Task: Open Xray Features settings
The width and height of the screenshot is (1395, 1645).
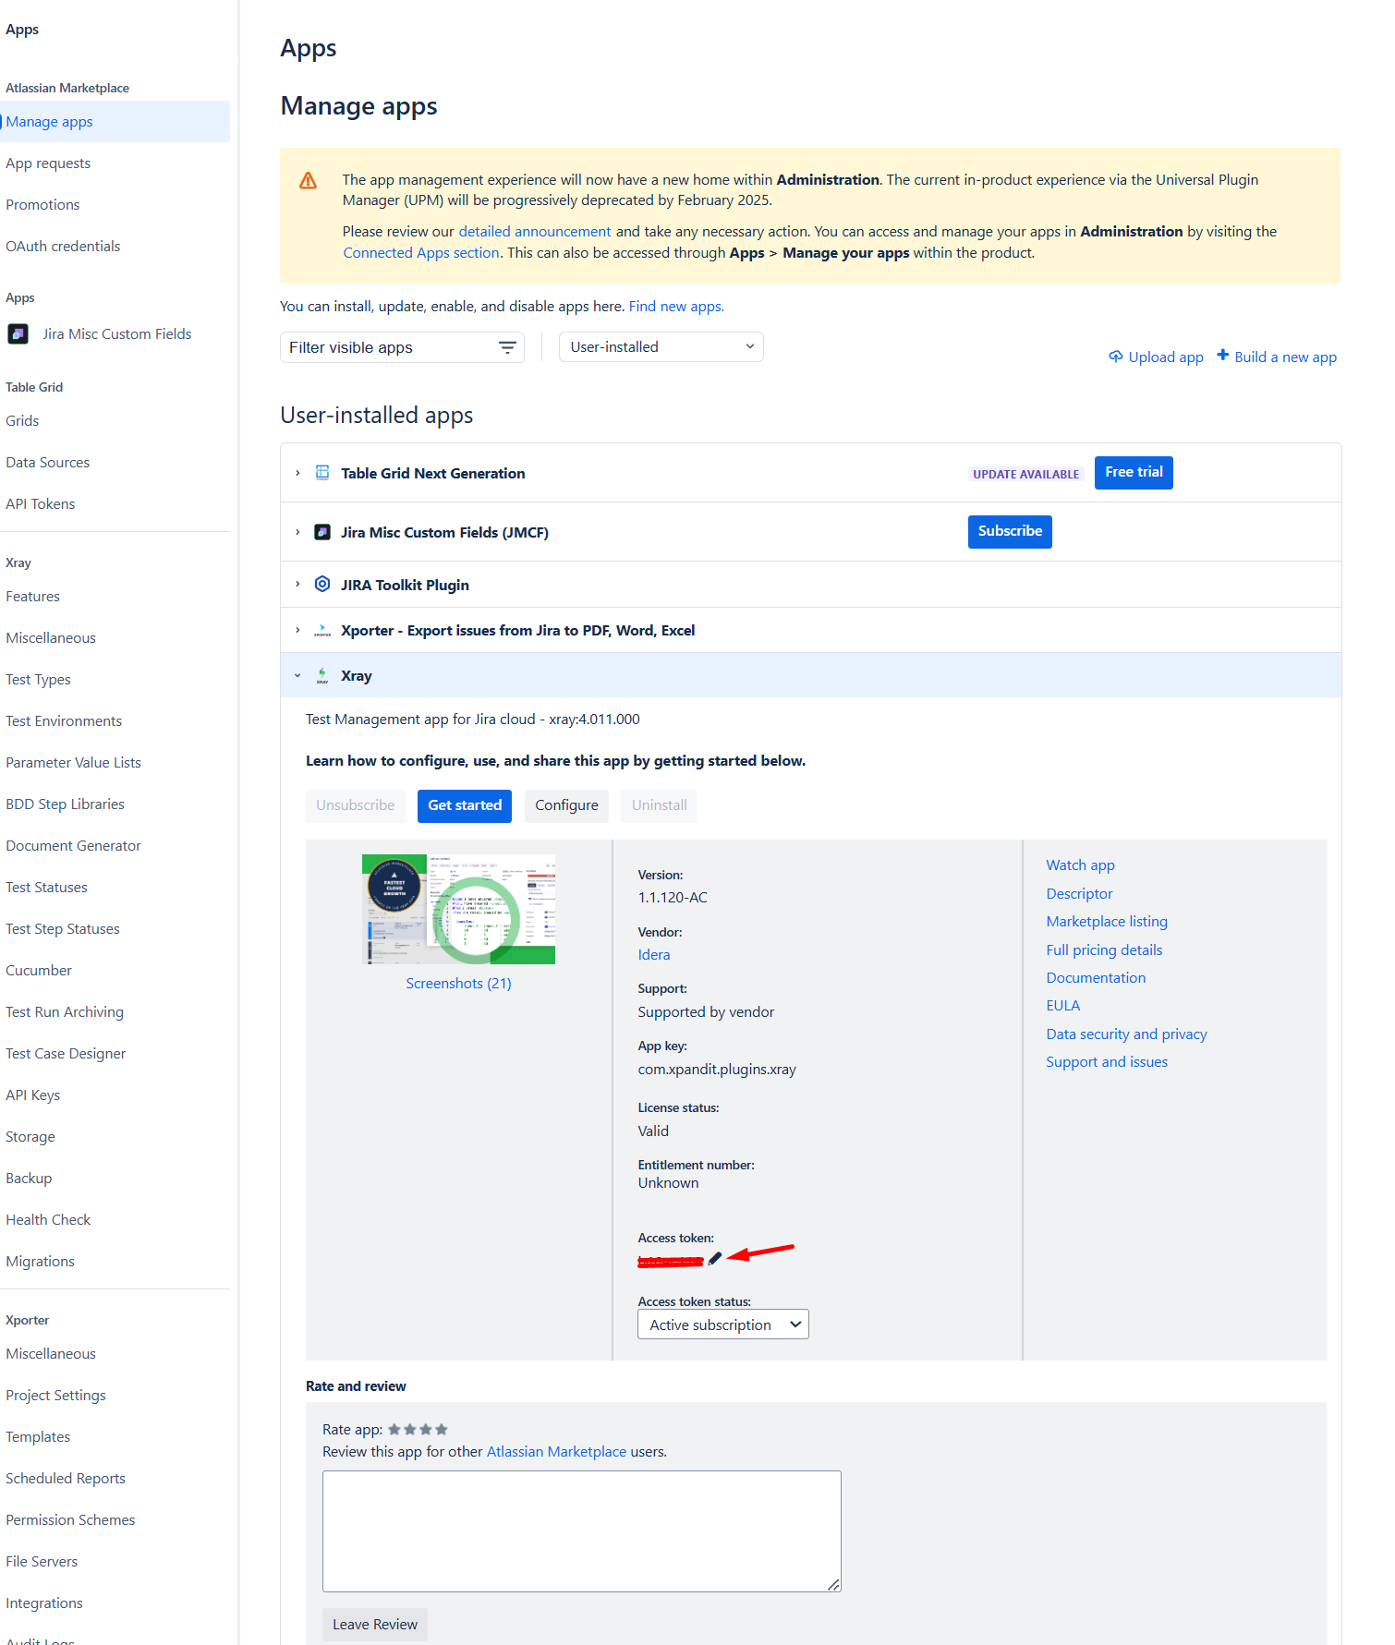Action: pyautogui.click(x=32, y=596)
